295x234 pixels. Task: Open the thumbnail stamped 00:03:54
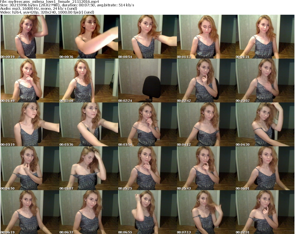(x=147, y=124)
